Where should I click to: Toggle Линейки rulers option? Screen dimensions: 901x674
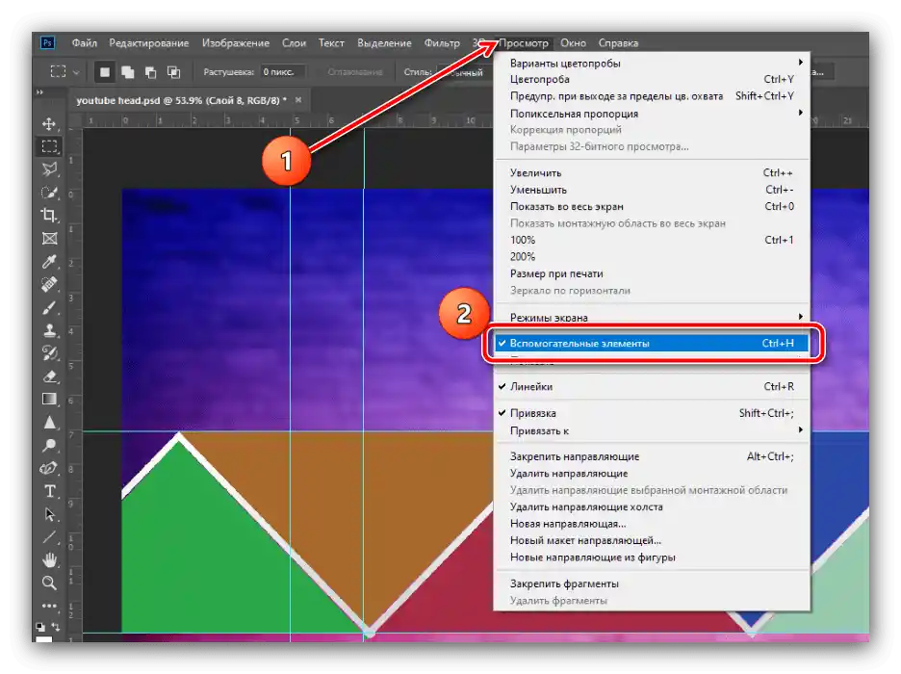point(652,387)
